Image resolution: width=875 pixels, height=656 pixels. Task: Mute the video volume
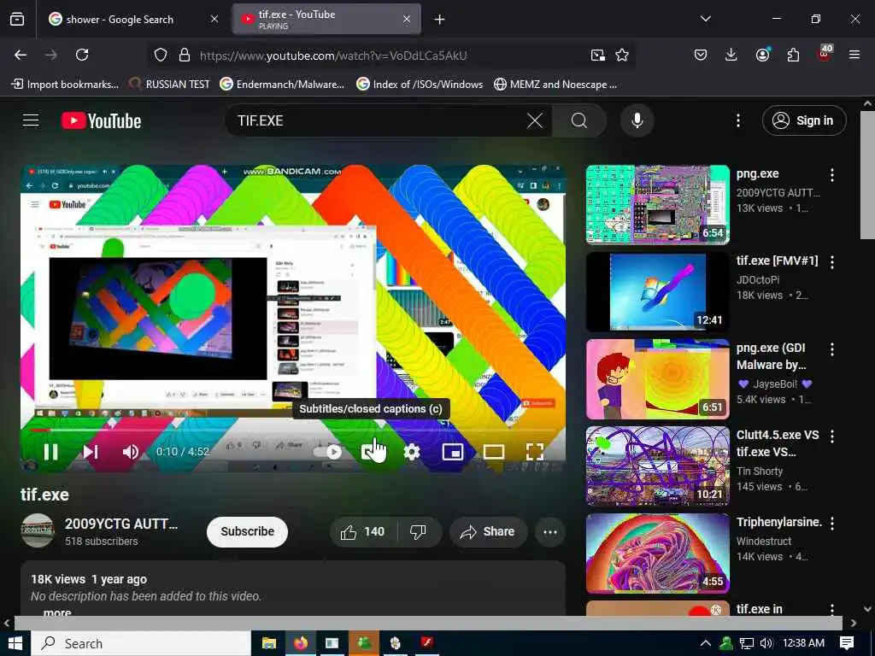click(x=130, y=452)
